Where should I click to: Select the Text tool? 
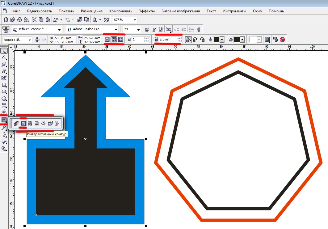4,112
